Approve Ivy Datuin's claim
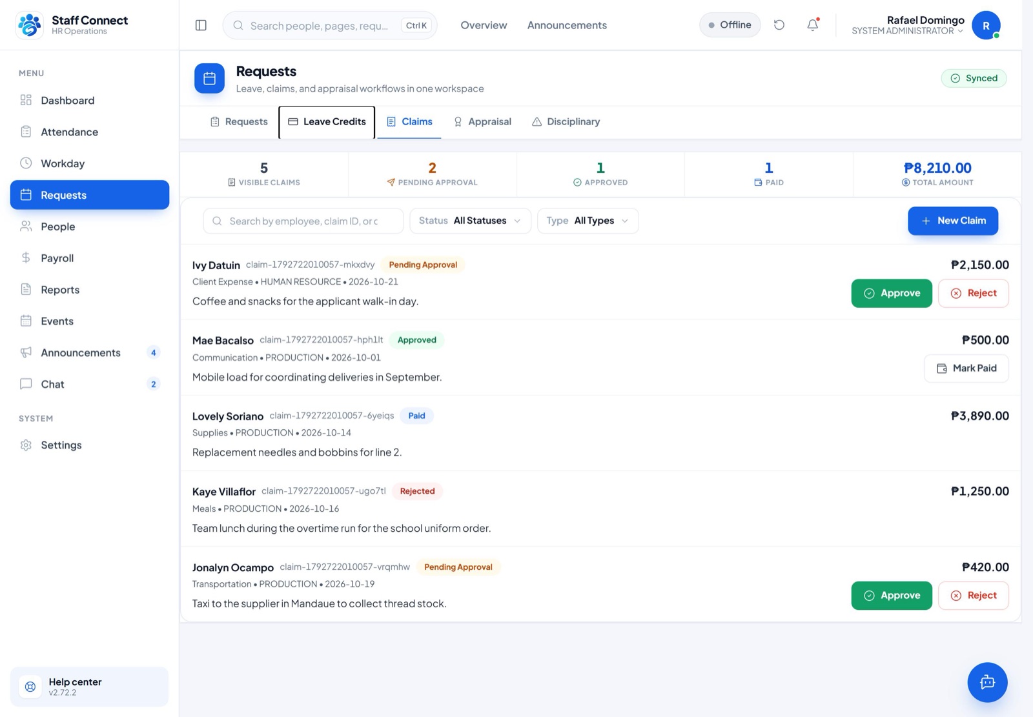Viewport: 1033px width, 717px height. [x=892, y=293]
